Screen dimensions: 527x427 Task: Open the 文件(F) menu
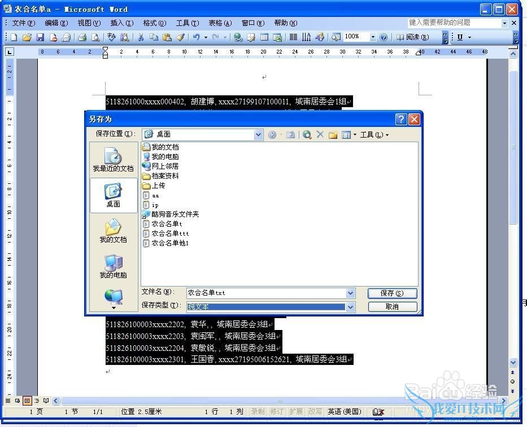click(24, 23)
